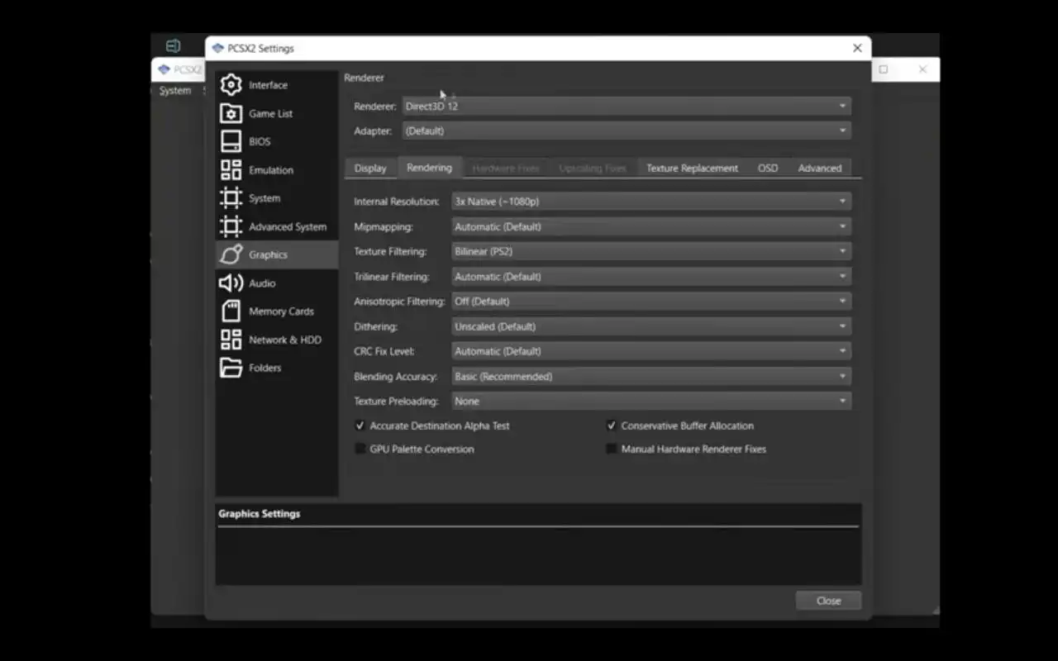Click the PCSX2 logo in Settings title bar
1058x661 pixels.
coord(217,48)
